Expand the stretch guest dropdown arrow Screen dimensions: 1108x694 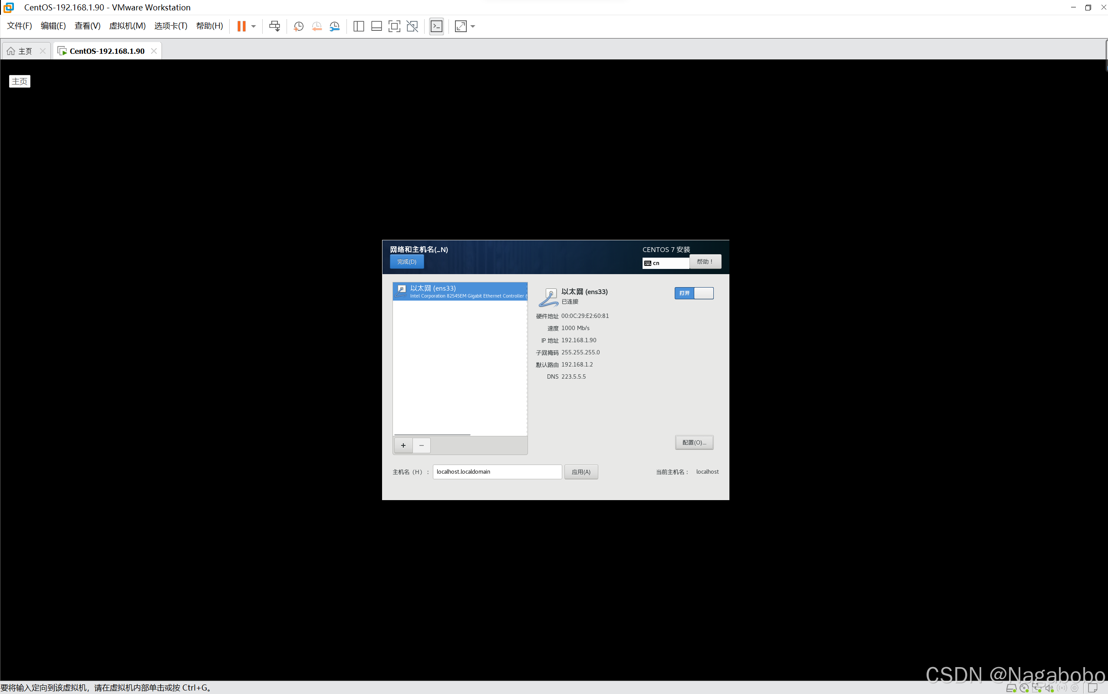point(473,26)
